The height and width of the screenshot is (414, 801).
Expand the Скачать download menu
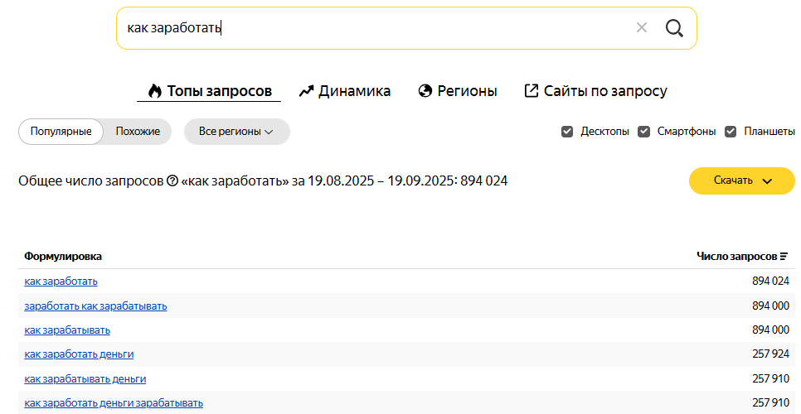742,181
